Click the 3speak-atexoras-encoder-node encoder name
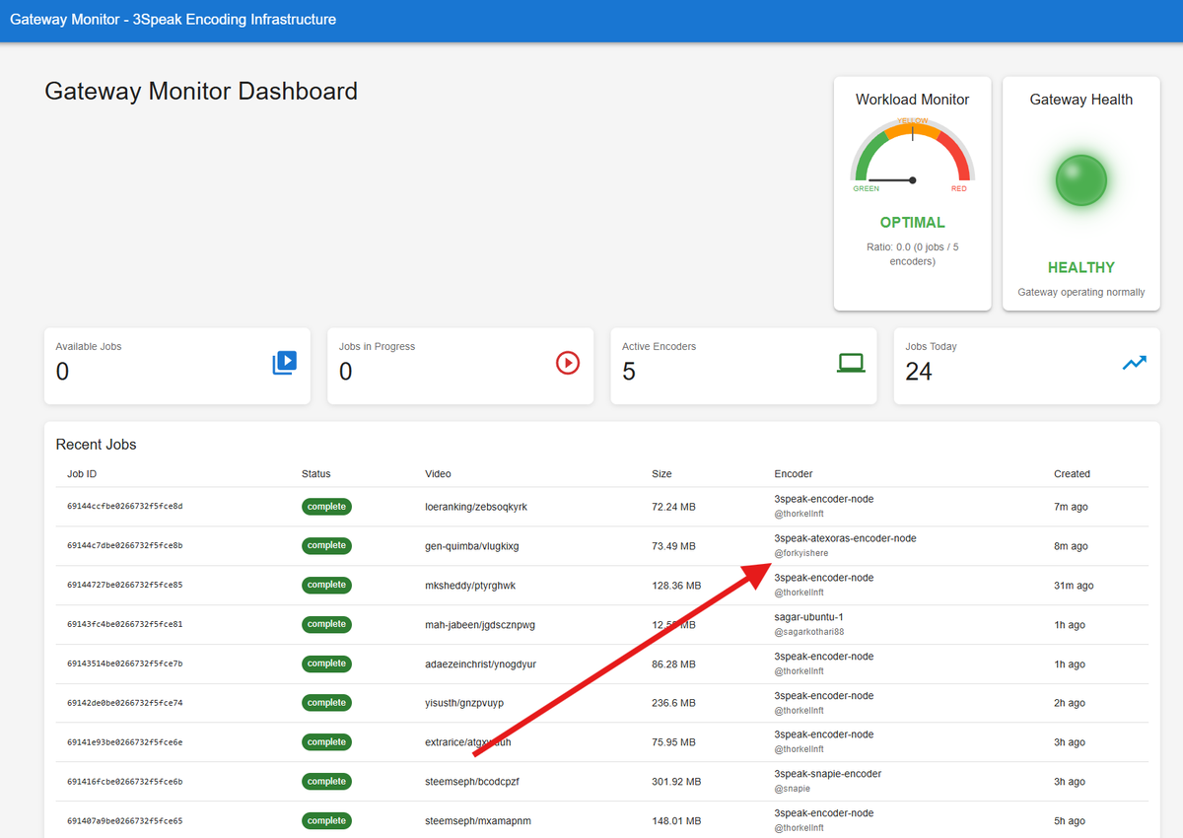The width and height of the screenshot is (1183, 838). coord(846,538)
